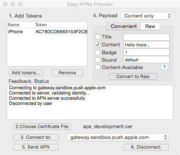Focus the Title text field

[146, 37]
